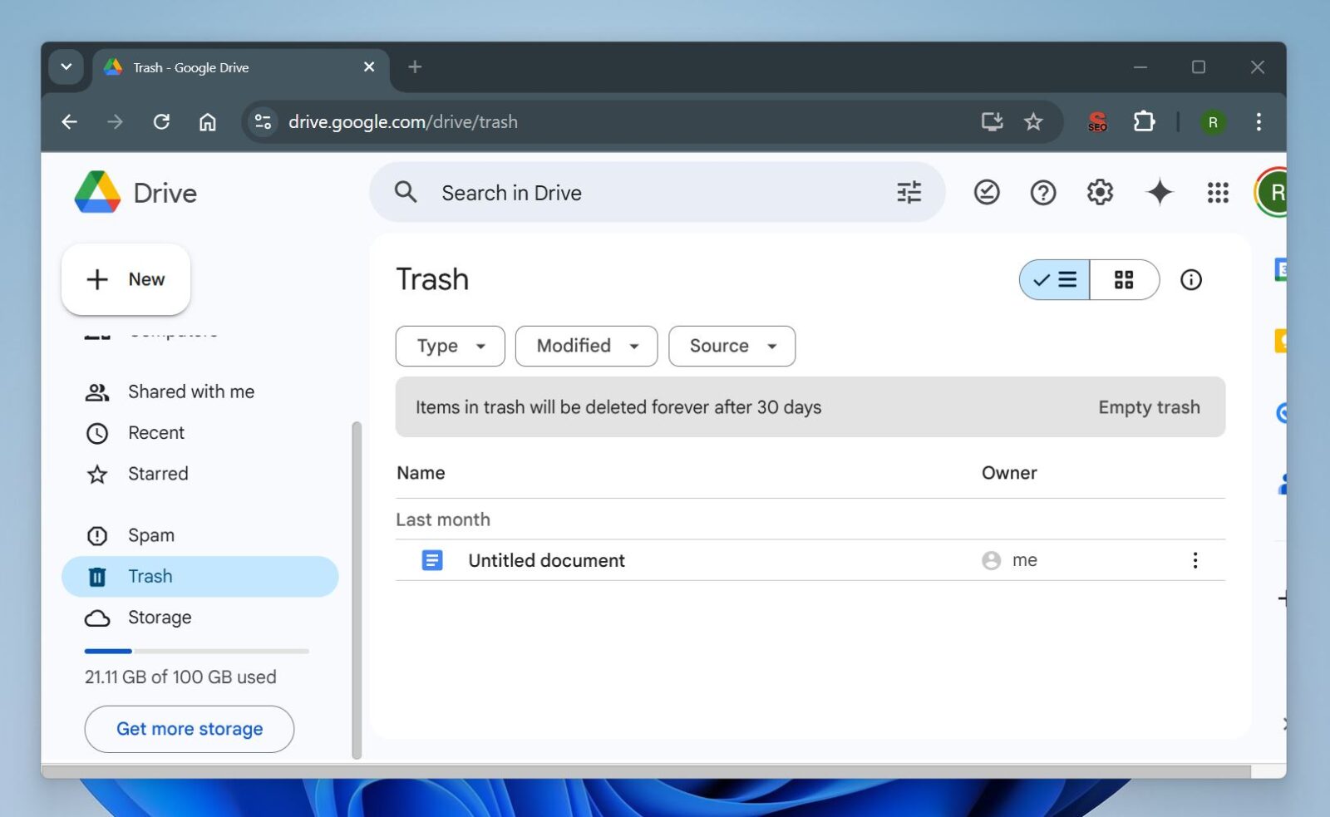Open search options sliders icon in search bar
The height and width of the screenshot is (817, 1330).
909,192
